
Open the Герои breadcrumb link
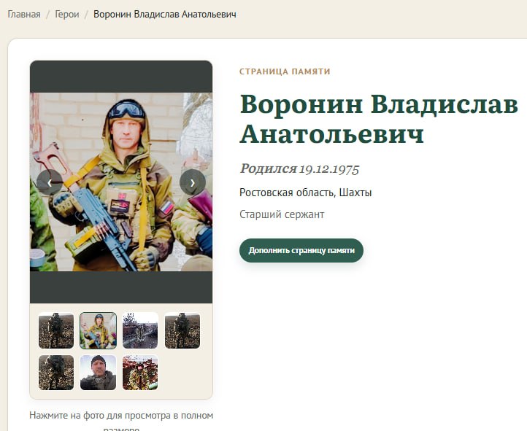(x=67, y=15)
